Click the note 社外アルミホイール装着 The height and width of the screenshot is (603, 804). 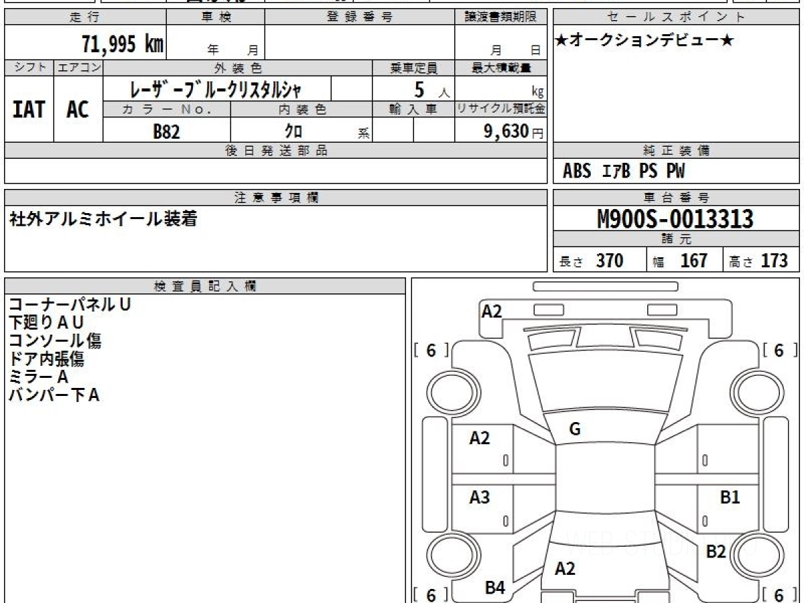[x=104, y=218]
